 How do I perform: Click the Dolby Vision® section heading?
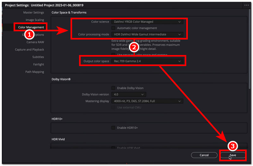(x=61, y=79)
